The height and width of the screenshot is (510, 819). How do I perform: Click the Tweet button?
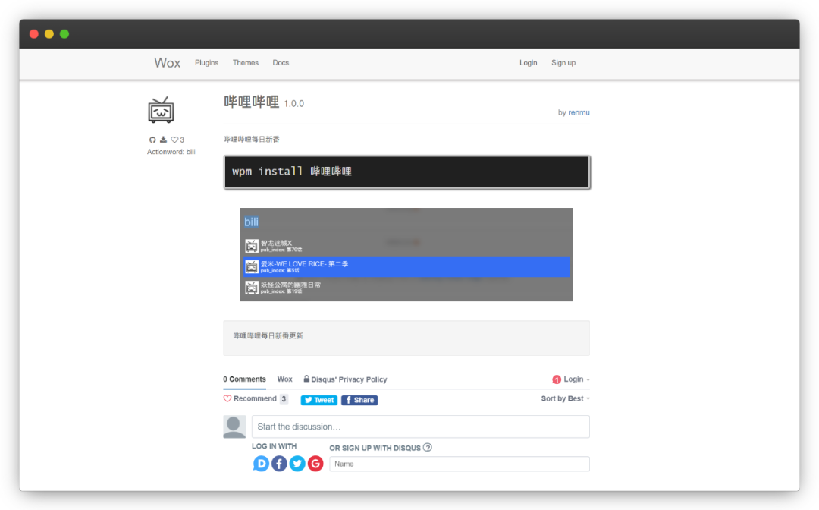tap(319, 400)
